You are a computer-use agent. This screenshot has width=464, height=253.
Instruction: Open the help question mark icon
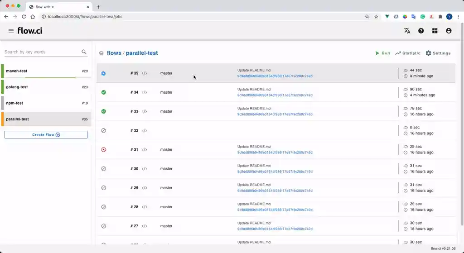pos(421,31)
